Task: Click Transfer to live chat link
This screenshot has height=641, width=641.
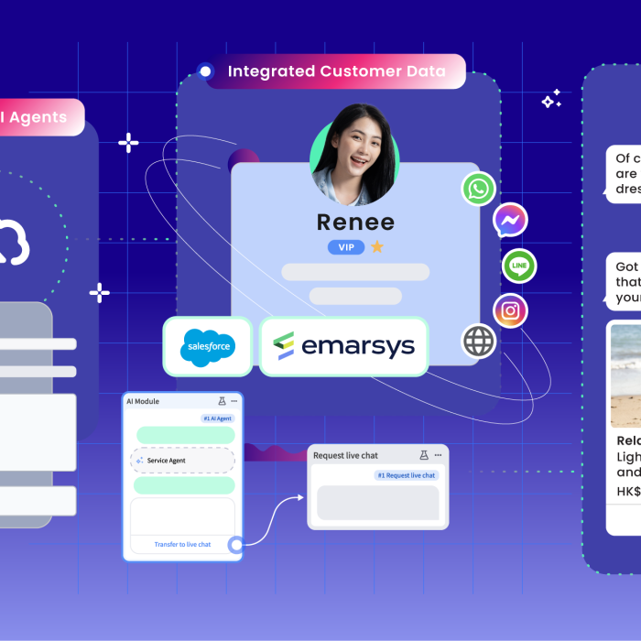Action: tap(182, 544)
